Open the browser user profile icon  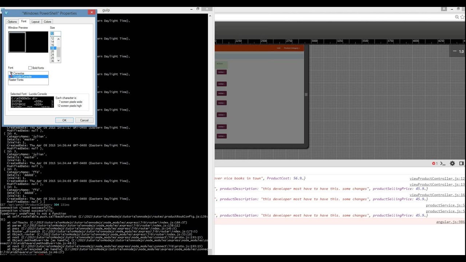445,9
